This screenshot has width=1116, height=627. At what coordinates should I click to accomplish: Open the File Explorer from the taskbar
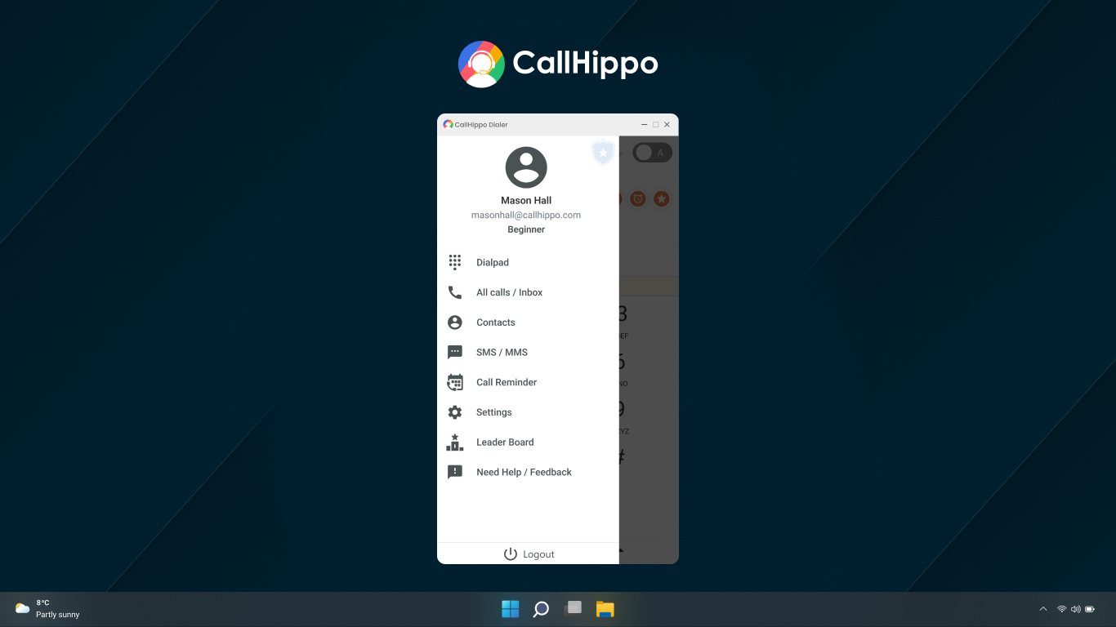[x=605, y=608]
